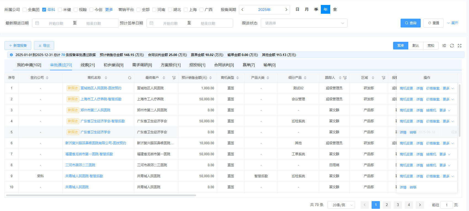The image size is (469, 211).
Task: Expand 更多 actions in first row
Action: pos(448,88)
